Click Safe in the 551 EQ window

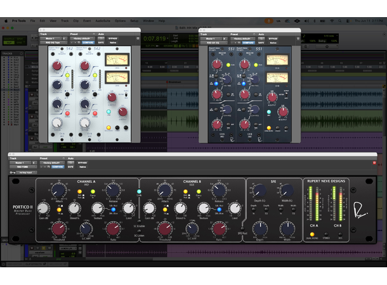tap(261, 42)
